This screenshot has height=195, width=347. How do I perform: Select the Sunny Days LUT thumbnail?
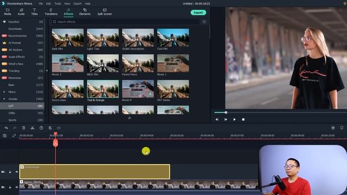tap(68, 89)
